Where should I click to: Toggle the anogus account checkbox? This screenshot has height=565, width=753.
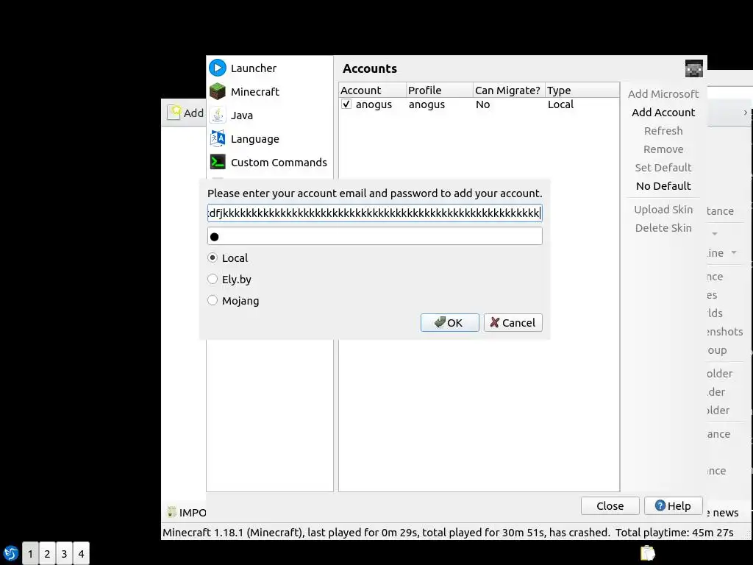[346, 104]
